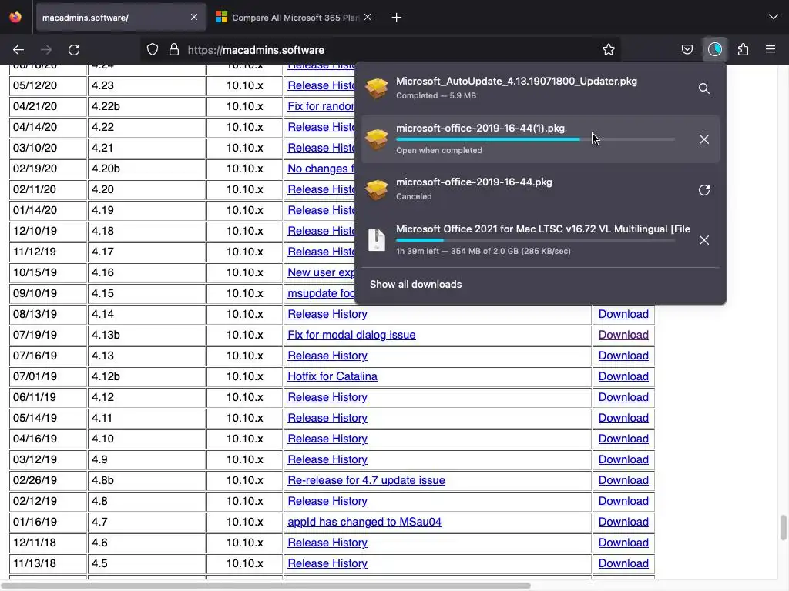This screenshot has height=591, width=789.
Task: Click microsoft-office-2019-16-44(1).pkg package icon
Action: (x=377, y=139)
